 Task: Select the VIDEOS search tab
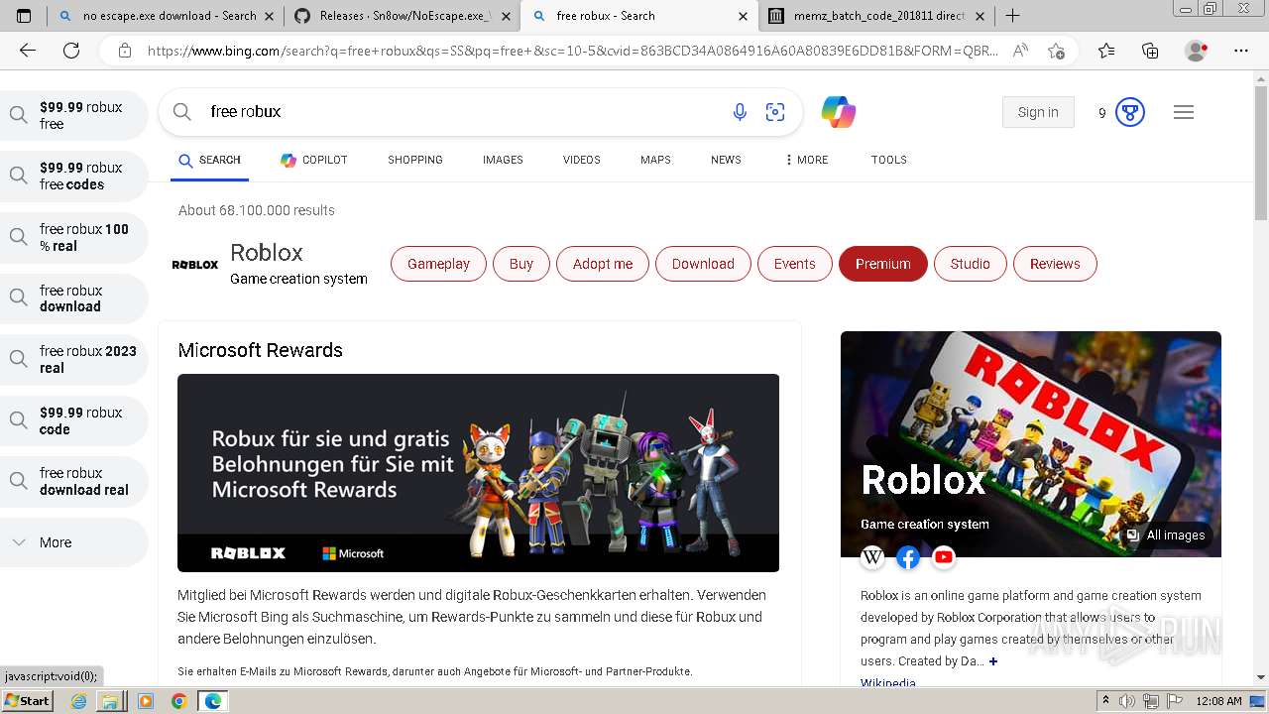click(582, 160)
